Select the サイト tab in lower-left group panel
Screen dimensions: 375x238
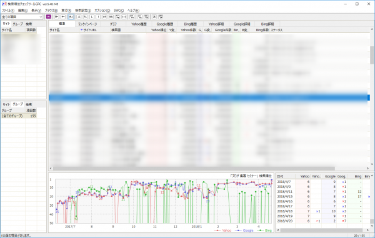coord(6,104)
